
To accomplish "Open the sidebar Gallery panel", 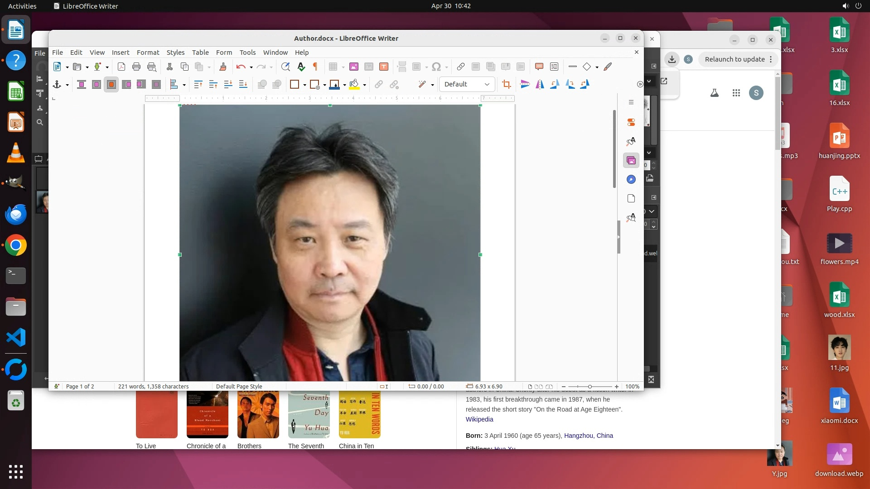I will tap(631, 160).
